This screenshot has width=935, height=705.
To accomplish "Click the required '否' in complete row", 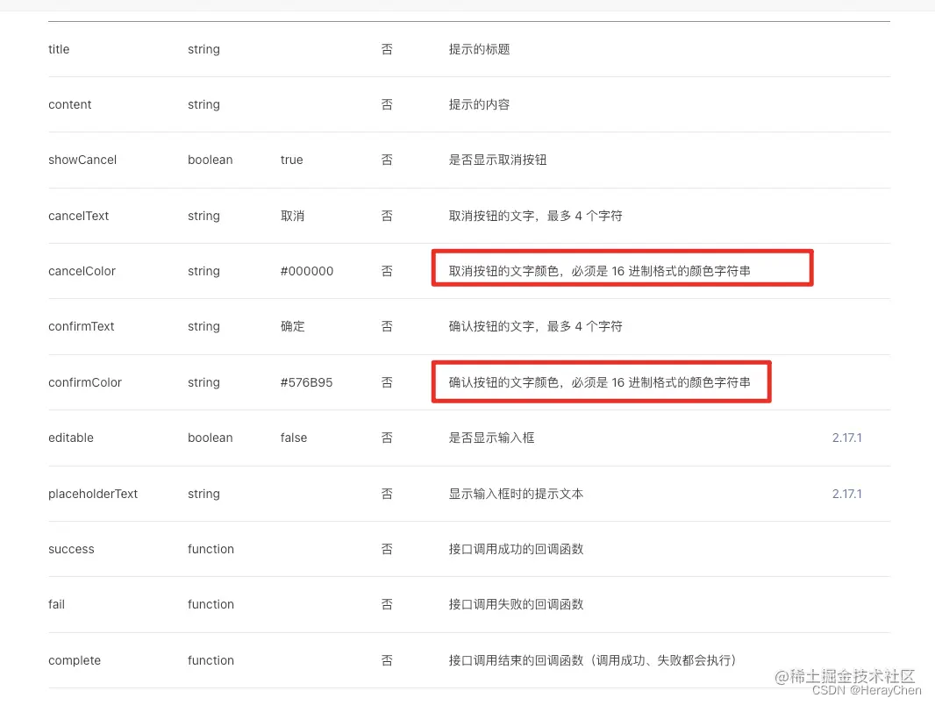I will pyautogui.click(x=387, y=661).
